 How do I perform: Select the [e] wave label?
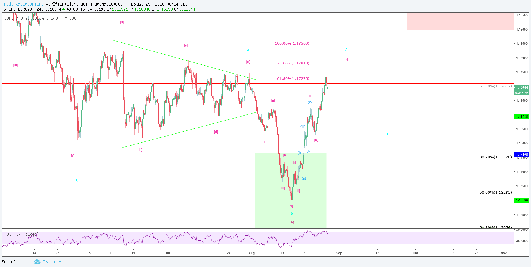248,62
